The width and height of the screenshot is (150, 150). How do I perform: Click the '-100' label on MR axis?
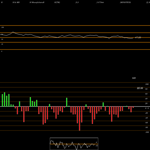pos(147,132)
